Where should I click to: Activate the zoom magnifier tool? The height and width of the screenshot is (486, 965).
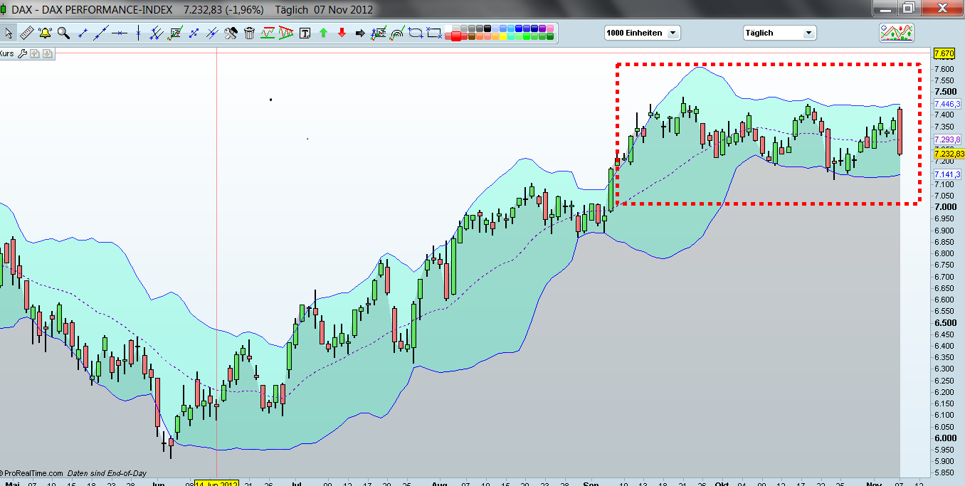tap(63, 32)
